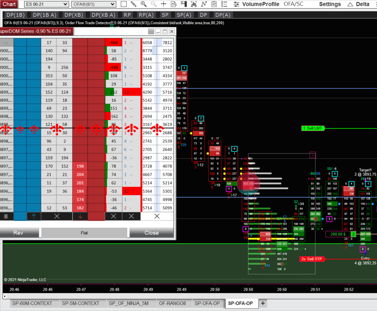Click the red '13' cell beside 252
The width and height of the screenshot is (377, 311).
tap(131, 92)
